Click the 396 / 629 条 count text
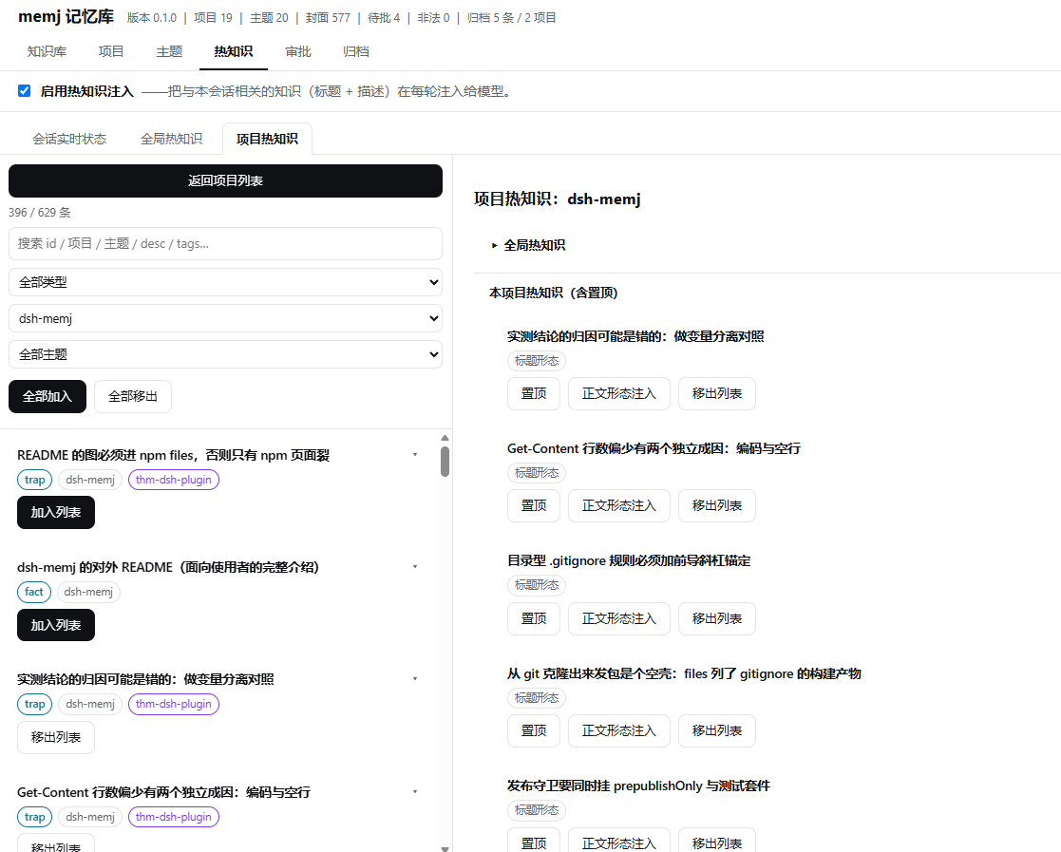 (39, 213)
